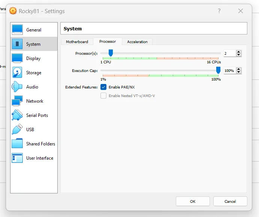
Task: Decrease execution cap with down arrow
Action: click(x=238, y=72)
